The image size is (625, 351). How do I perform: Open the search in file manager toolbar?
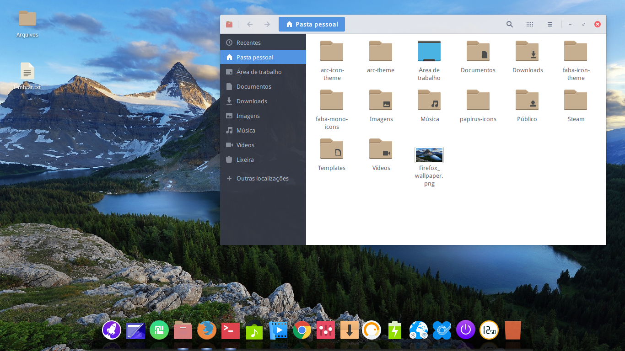coord(509,24)
